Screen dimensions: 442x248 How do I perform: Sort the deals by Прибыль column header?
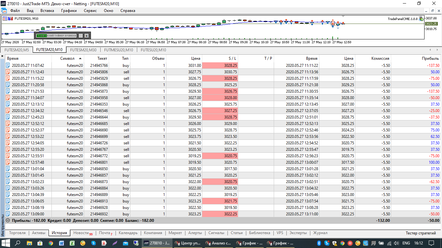430,58
